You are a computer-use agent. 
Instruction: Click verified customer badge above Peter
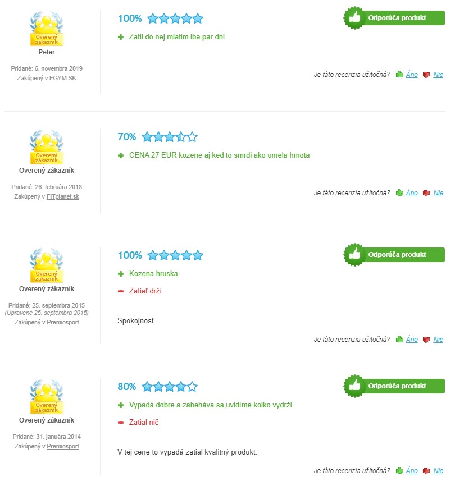click(x=47, y=29)
